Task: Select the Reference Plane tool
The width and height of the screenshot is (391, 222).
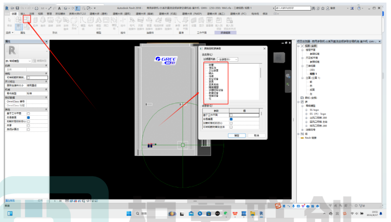Action: click(185, 23)
